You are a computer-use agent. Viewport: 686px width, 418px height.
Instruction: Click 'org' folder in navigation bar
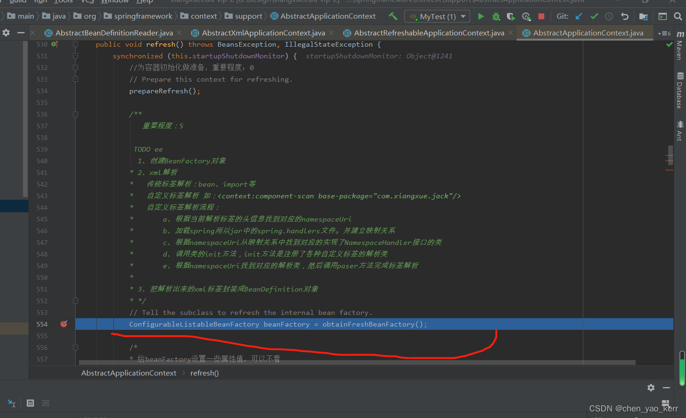point(85,16)
